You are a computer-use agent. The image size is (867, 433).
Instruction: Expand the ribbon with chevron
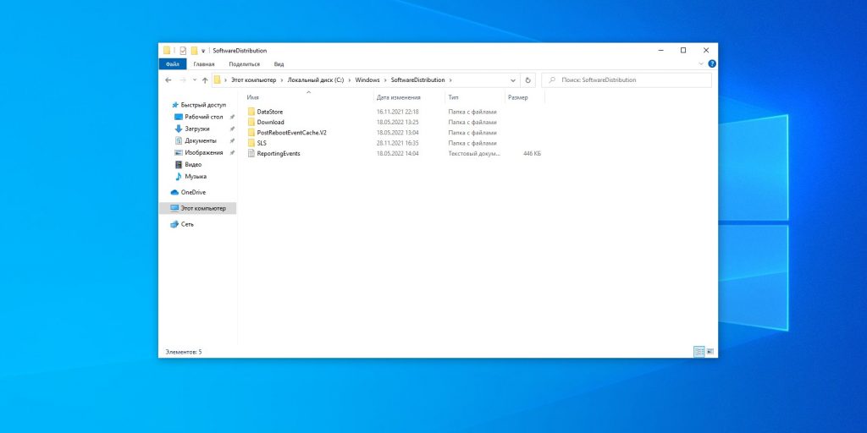click(x=700, y=64)
